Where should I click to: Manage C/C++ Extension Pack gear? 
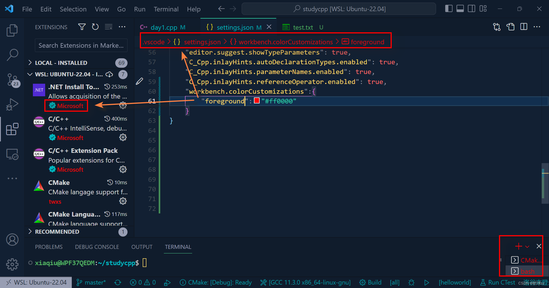click(x=123, y=169)
